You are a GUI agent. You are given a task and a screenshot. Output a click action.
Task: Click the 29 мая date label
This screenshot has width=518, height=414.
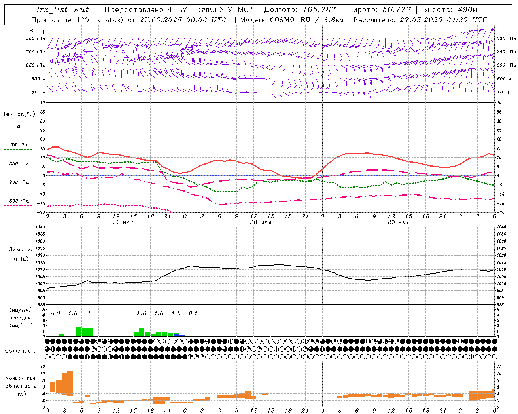coord(398,222)
